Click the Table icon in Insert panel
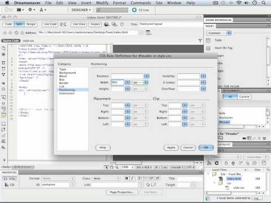The image size is (271, 203). (x=208, y=40)
